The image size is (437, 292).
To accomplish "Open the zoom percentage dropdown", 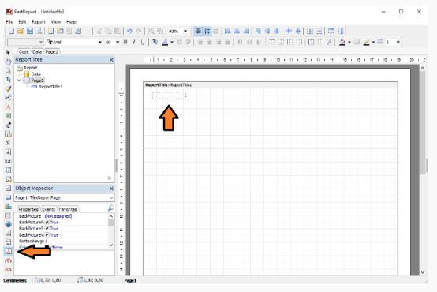I will pyautogui.click(x=185, y=32).
